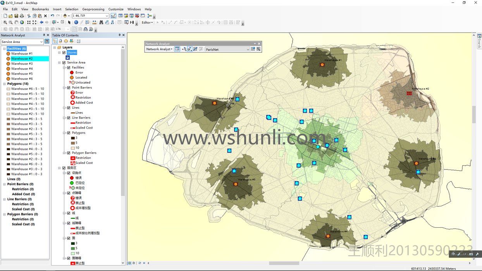Viewport: 482px width, 271px height.
Task: Select the Create Network Location tool
Action: [x=184, y=49]
